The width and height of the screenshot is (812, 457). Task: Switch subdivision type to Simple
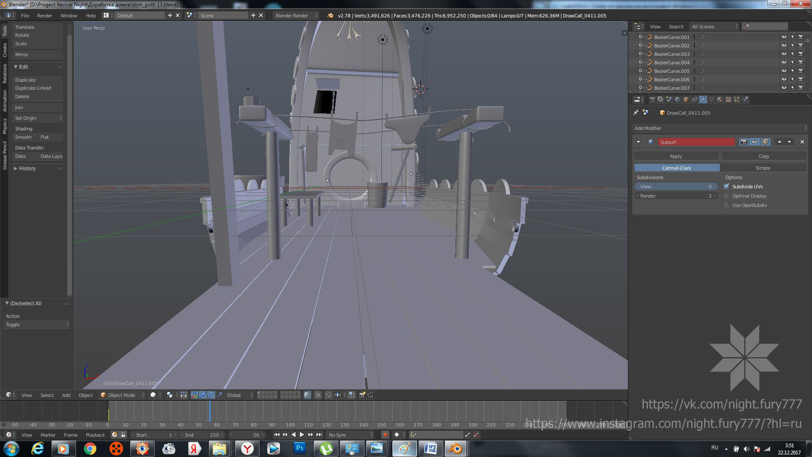click(x=763, y=168)
